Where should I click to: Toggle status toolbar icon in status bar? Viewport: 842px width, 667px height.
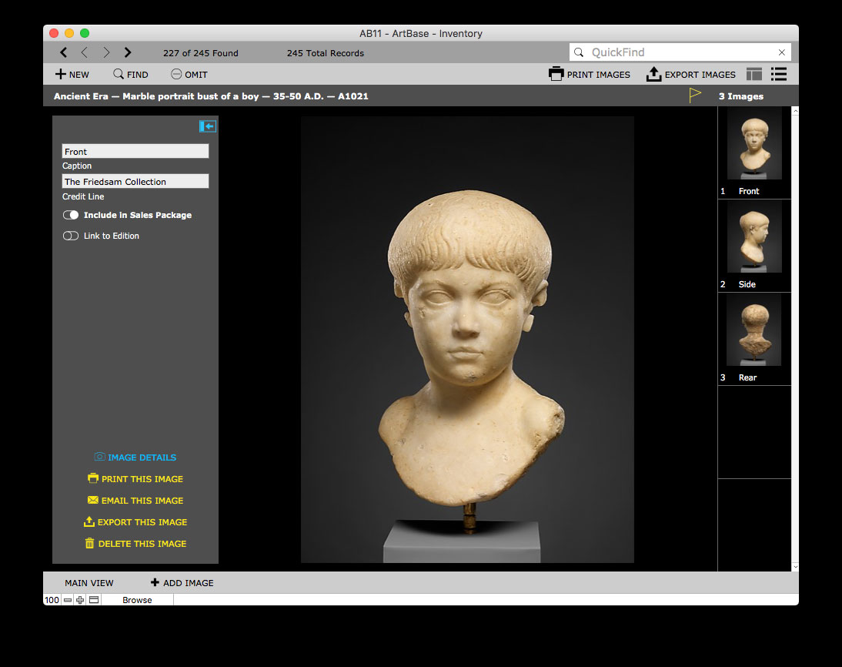click(94, 600)
